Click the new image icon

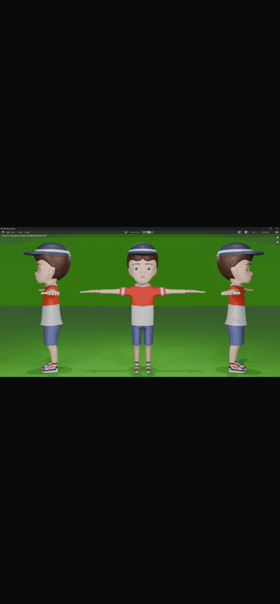146,232
